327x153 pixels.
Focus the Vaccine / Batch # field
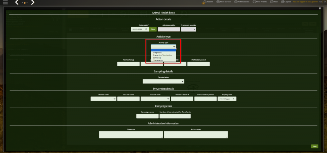click(182, 99)
